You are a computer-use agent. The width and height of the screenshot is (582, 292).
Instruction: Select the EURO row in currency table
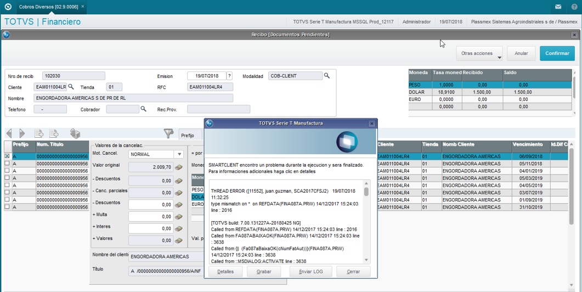pos(490,99)
